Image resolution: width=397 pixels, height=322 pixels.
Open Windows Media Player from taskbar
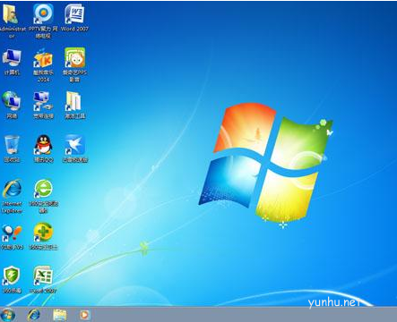click(85, 315)
